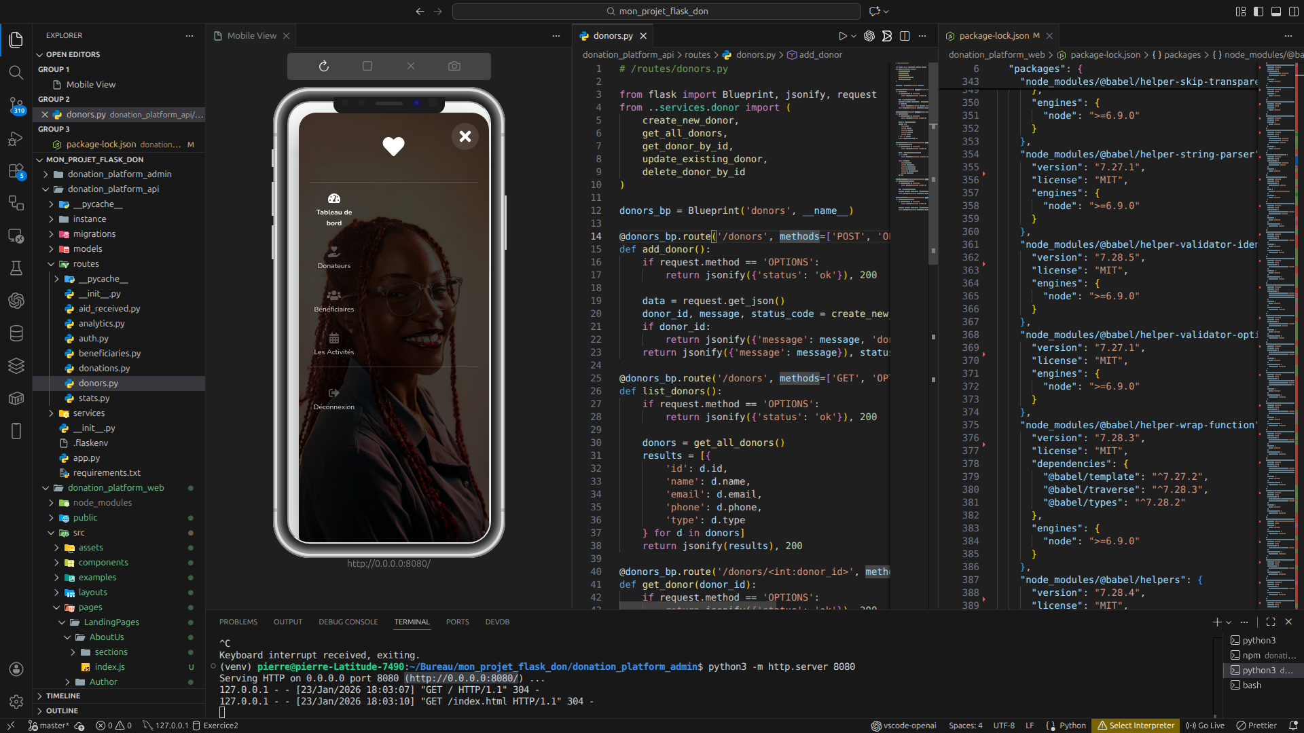The image size is (1304, 733).
Task: Expand the services folder
Action: point(89,413)
